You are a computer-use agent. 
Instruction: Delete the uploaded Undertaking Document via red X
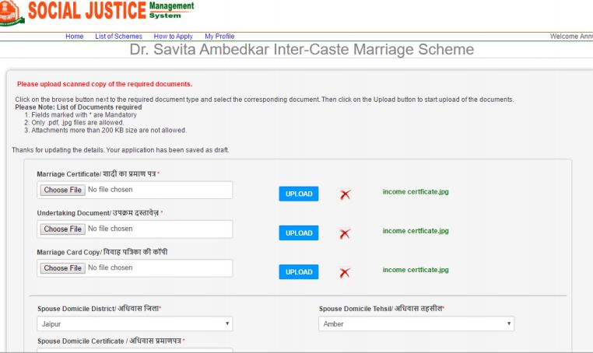tap(345, 233)
